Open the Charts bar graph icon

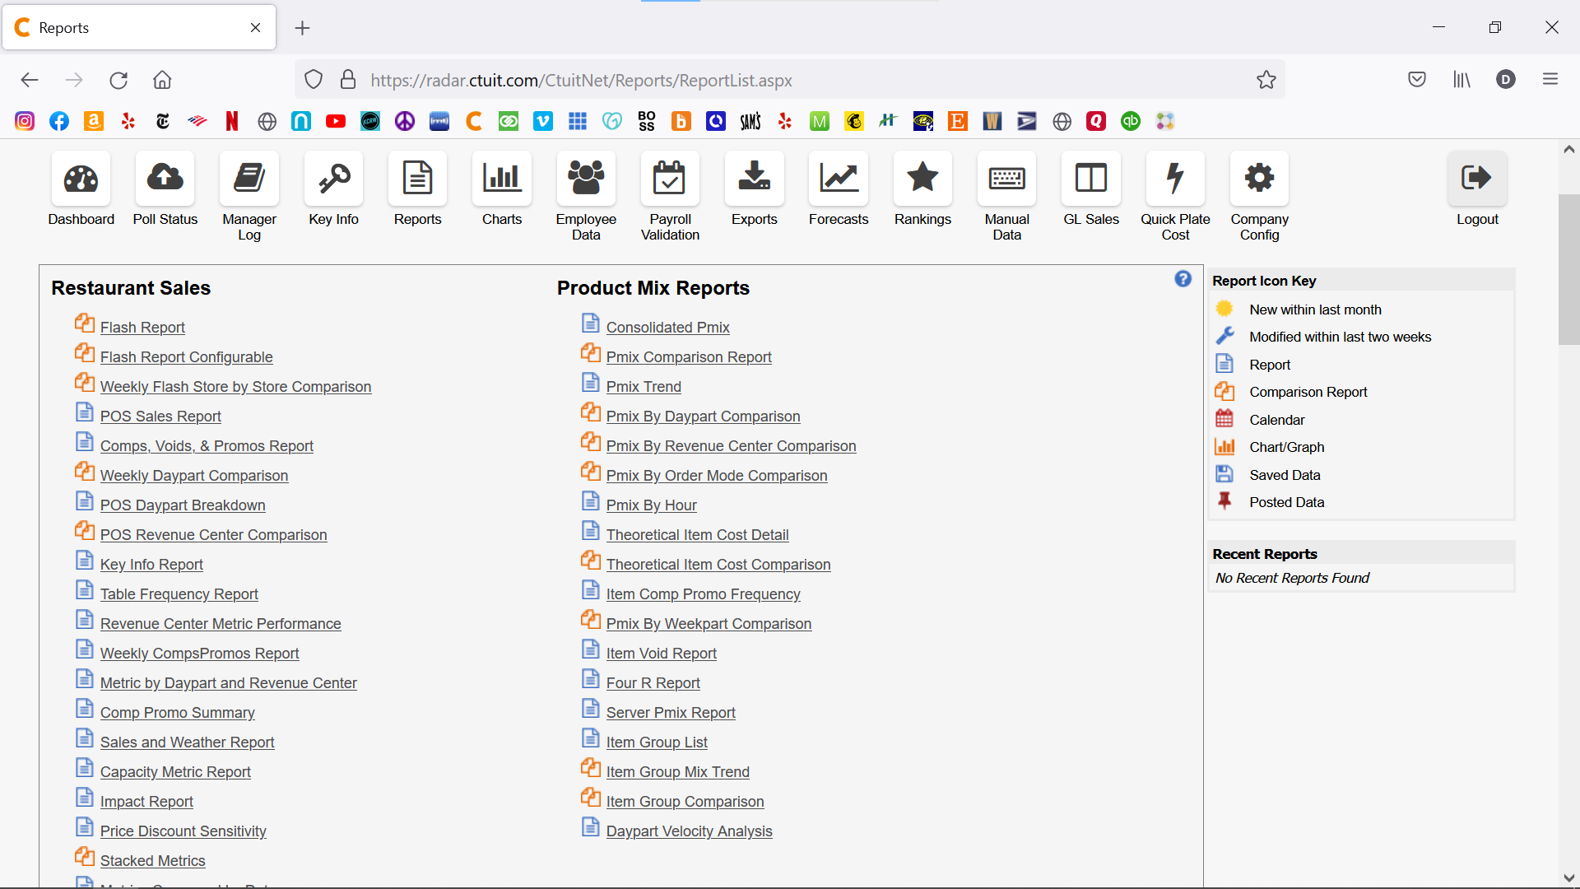(501, 178)
